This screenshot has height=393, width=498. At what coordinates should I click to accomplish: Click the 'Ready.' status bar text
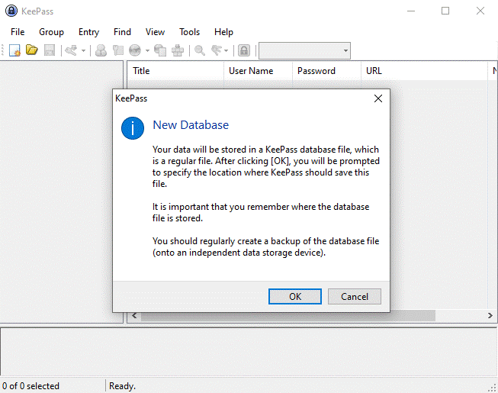[x=122, y=386]
